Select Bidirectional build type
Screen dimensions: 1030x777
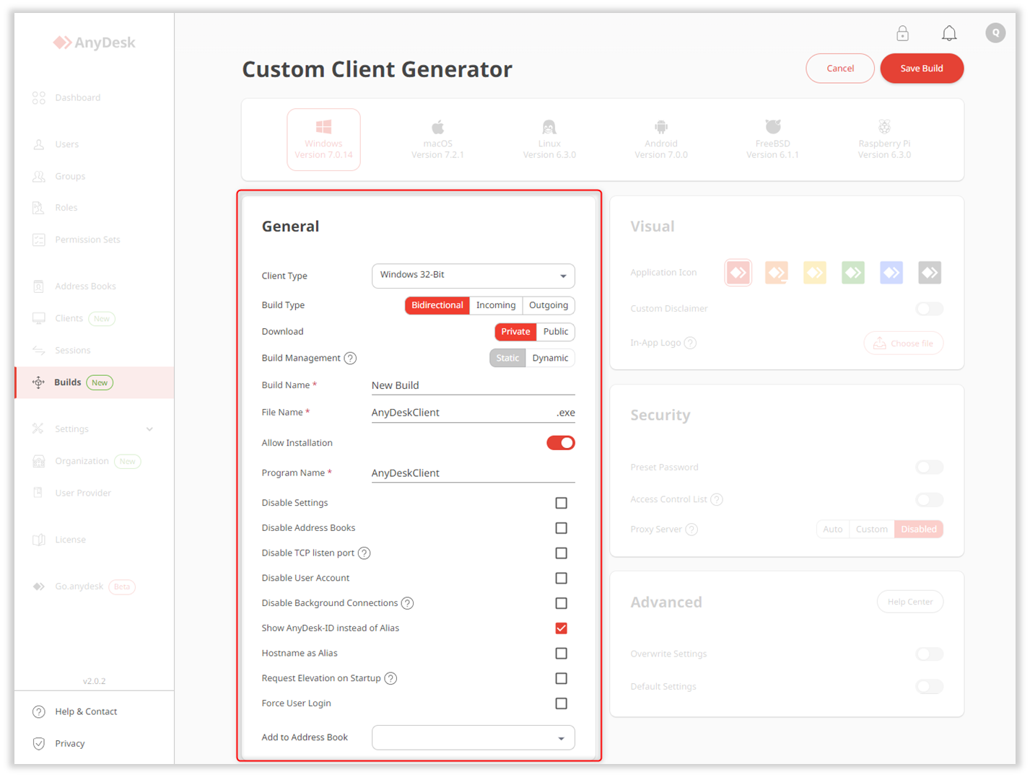(x=437, y=305)
